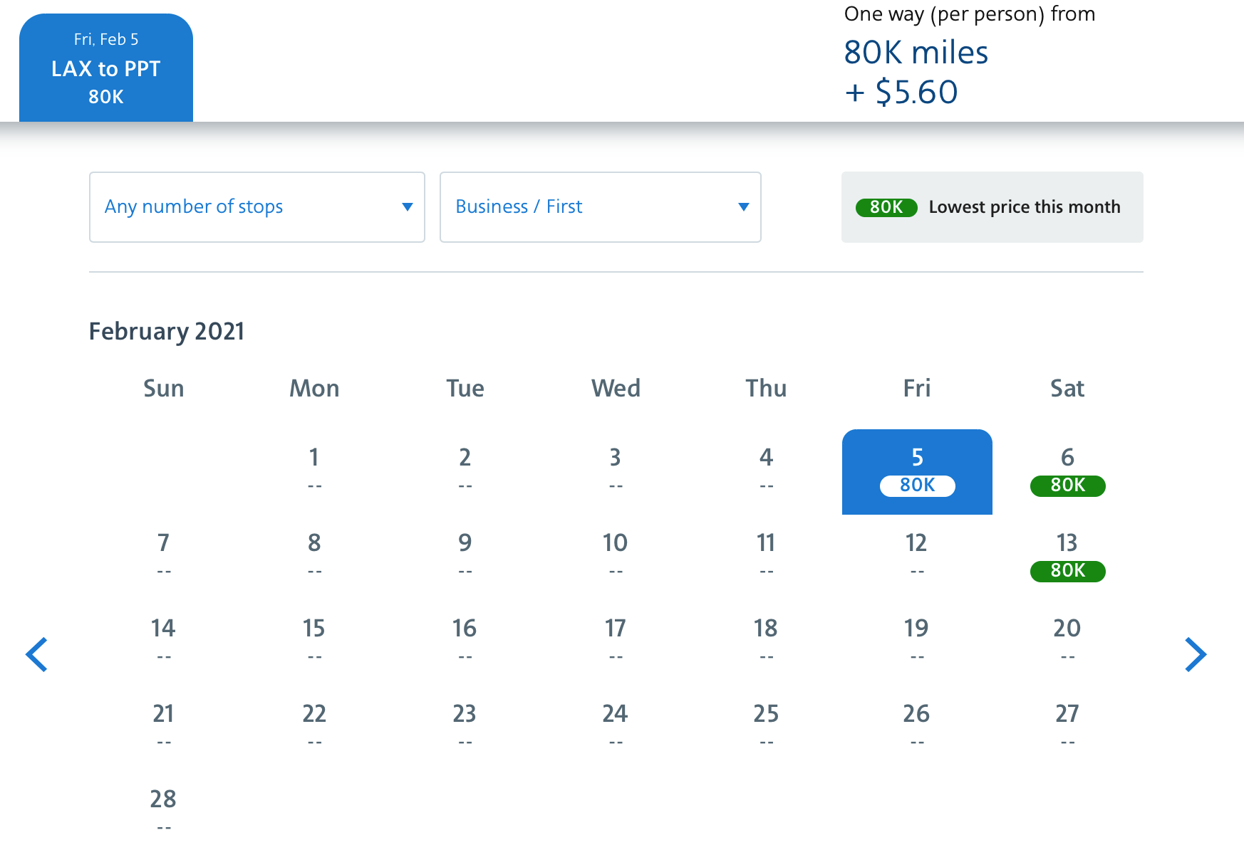Choose Saturday February 6 with 80K fare
The height and width of the screenshot is (845, 1244).
click(1067, 471)
